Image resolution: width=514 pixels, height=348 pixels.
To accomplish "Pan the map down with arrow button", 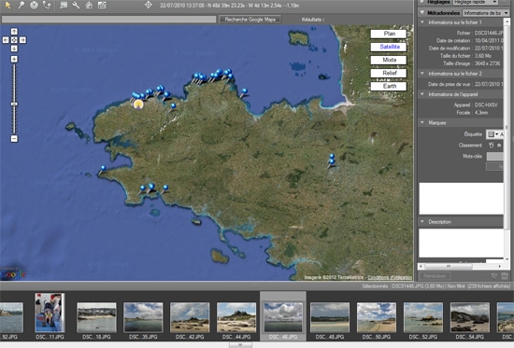I will point(14,49).
